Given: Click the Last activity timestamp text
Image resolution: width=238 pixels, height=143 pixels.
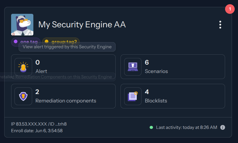Looking at the screenshot, I should pos(186,127).
